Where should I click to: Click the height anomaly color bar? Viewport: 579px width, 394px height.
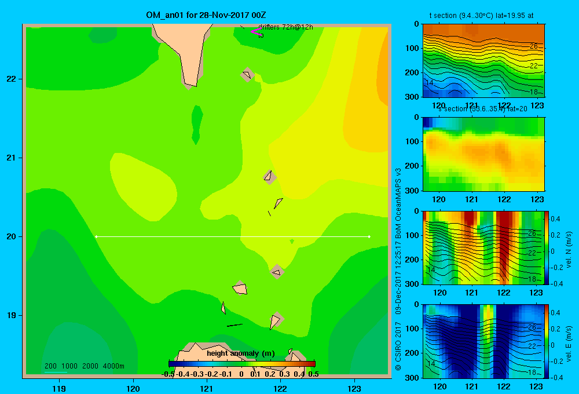coord(242,364)
